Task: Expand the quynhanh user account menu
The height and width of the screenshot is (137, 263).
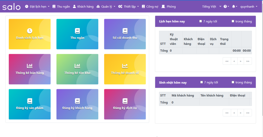Action: tap(249, 6)
